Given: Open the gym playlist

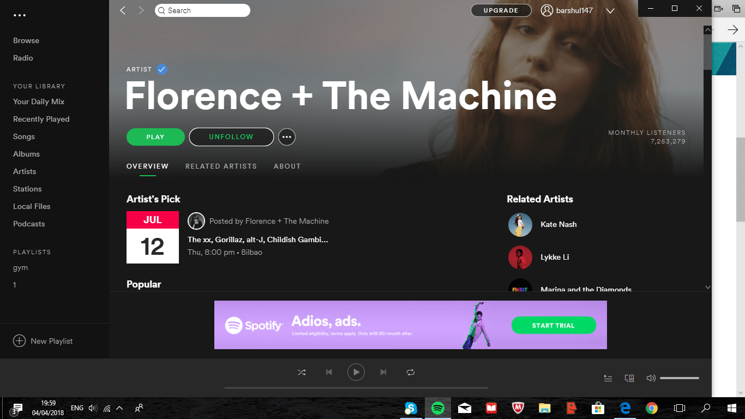Looking at the screenshot, I should [x=21, y=268].
